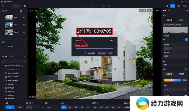
Task: Adjust the orange-blue color temperature slider
Action: tap(172, 80)
